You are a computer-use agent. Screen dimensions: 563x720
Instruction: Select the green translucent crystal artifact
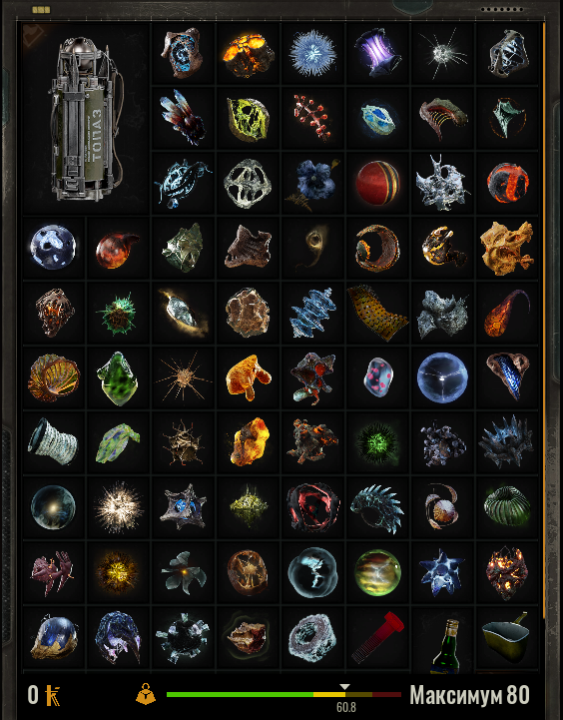118,378
